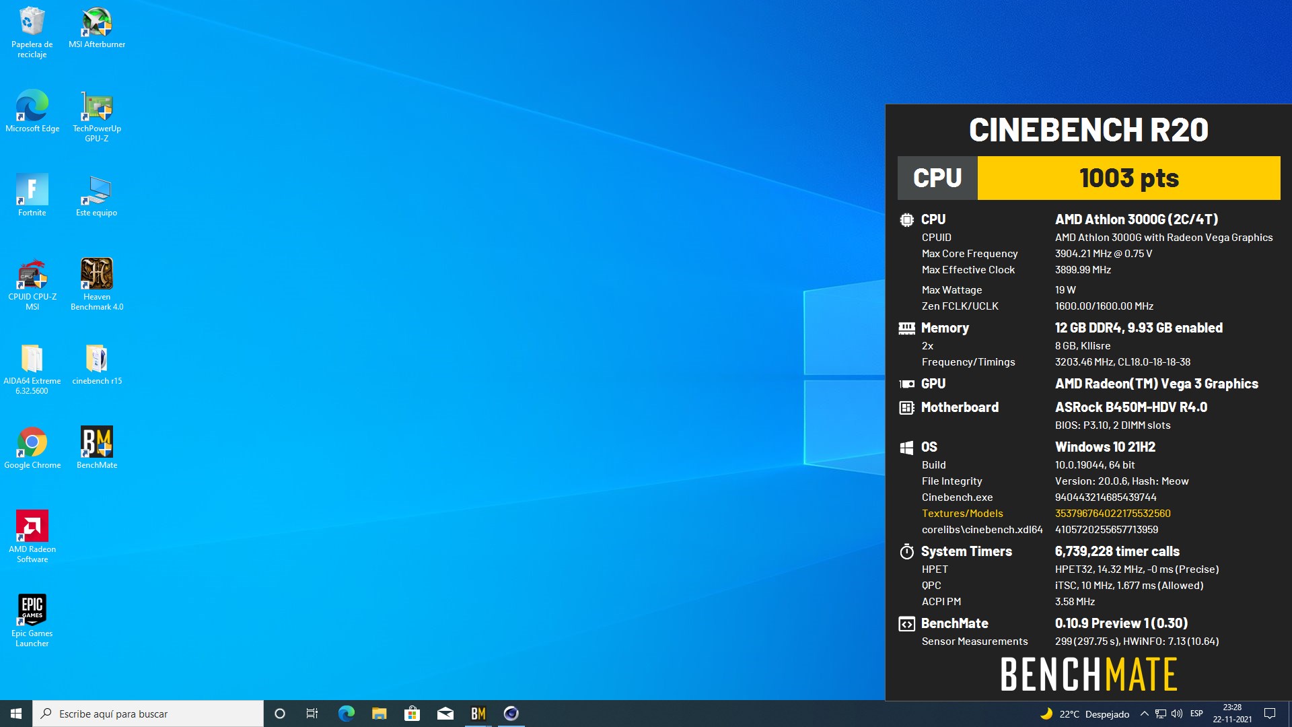Select CPUID CPU-Z MSI desktop shortcut
This screenshot has width=1292, height=727.
[x=32, y=285]
